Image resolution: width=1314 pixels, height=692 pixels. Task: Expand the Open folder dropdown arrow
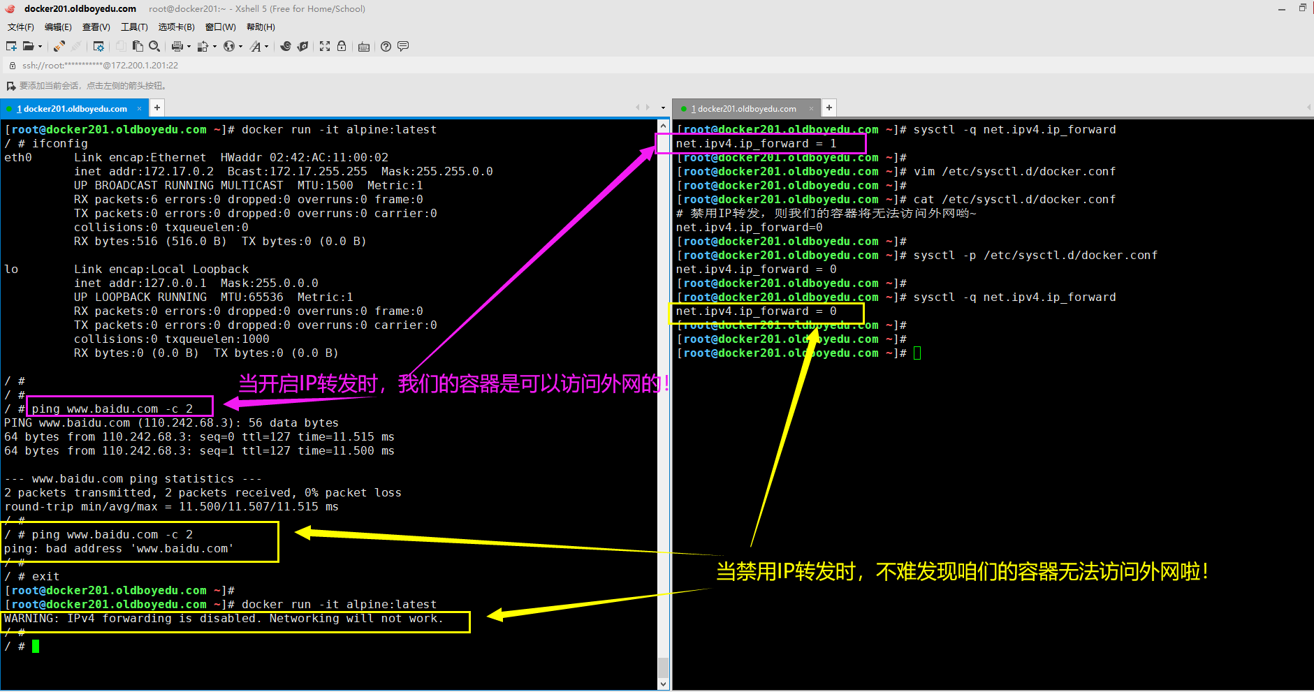pos(40,47)
